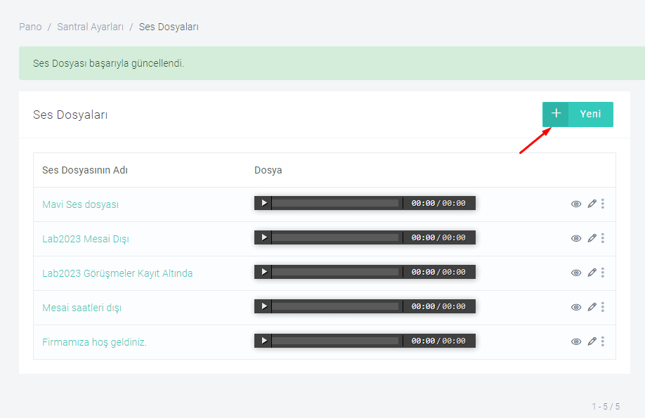645x418 pixels.
Task: Play the Mesai saatleri dışı audio
Action: [x=263, y=306]
